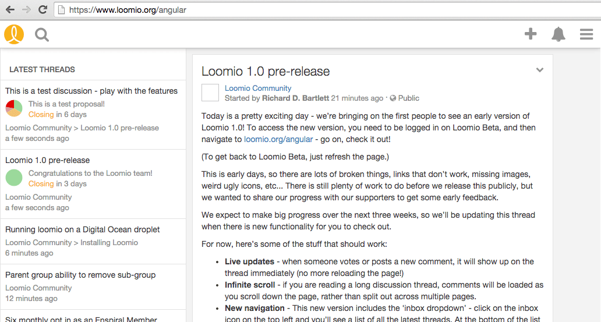Click the thread author avatar placeholder
Viewport: 601px width, 322px height.
210,93
